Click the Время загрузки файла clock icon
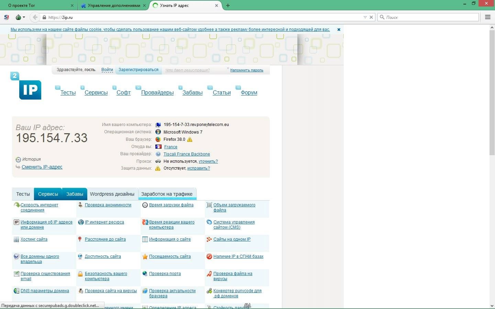The height and width of the screenshot is (309, 495). coord(145,205)
